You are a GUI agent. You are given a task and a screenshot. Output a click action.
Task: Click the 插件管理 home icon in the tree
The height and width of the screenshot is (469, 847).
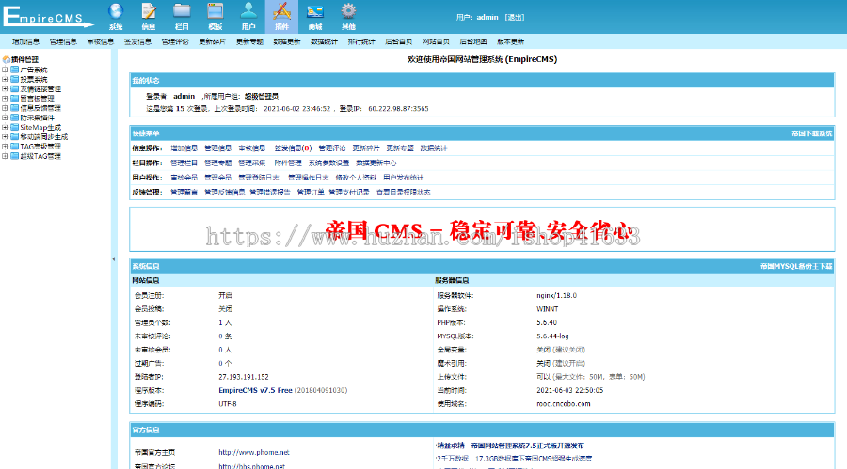pyautogui.click(x=7, y=59)
